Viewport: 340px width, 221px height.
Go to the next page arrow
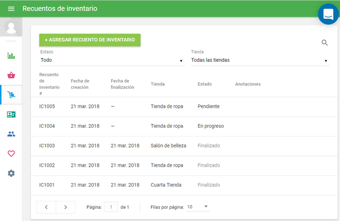click(x=66, y=207)
